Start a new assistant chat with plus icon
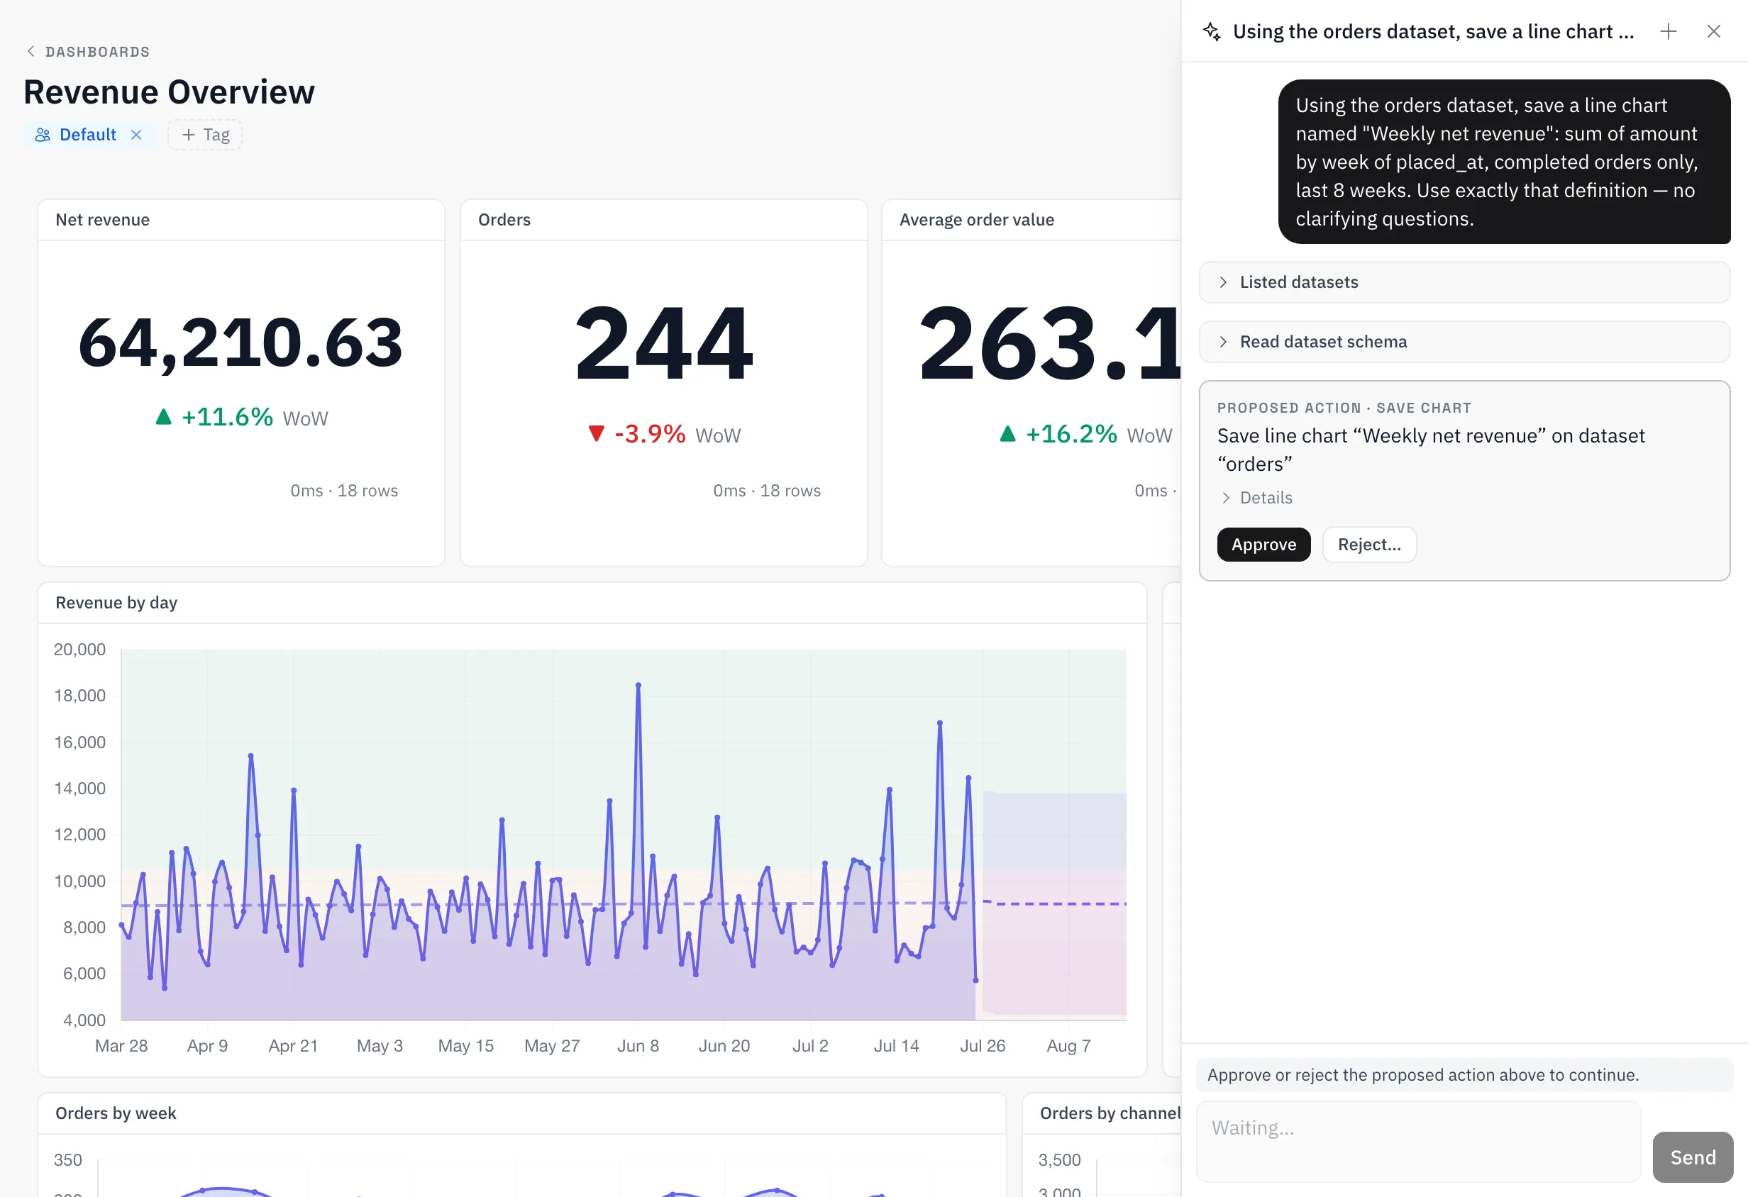This screenshot has width=1748, height=1197. pos(1668,32)
